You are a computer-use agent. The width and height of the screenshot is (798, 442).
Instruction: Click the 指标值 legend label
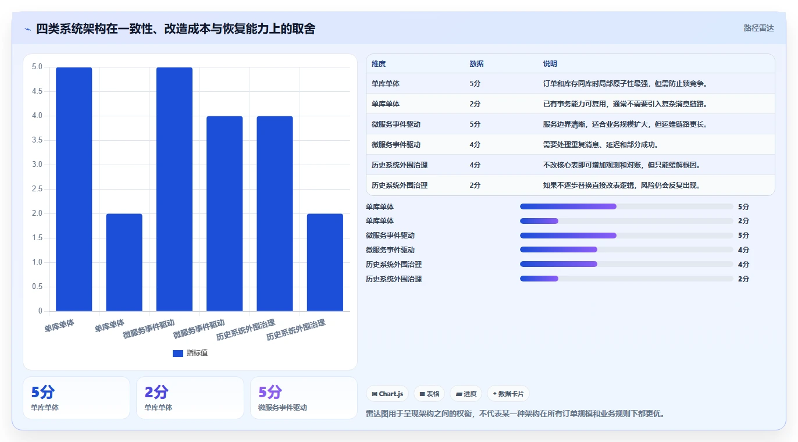point(197,353)
